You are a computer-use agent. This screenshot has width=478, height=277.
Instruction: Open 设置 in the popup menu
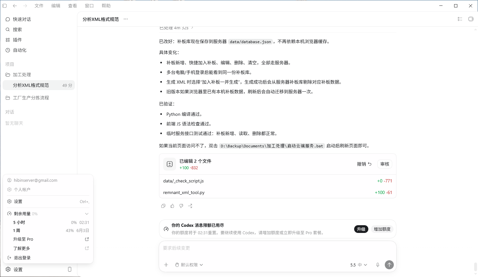click(48, 201)
